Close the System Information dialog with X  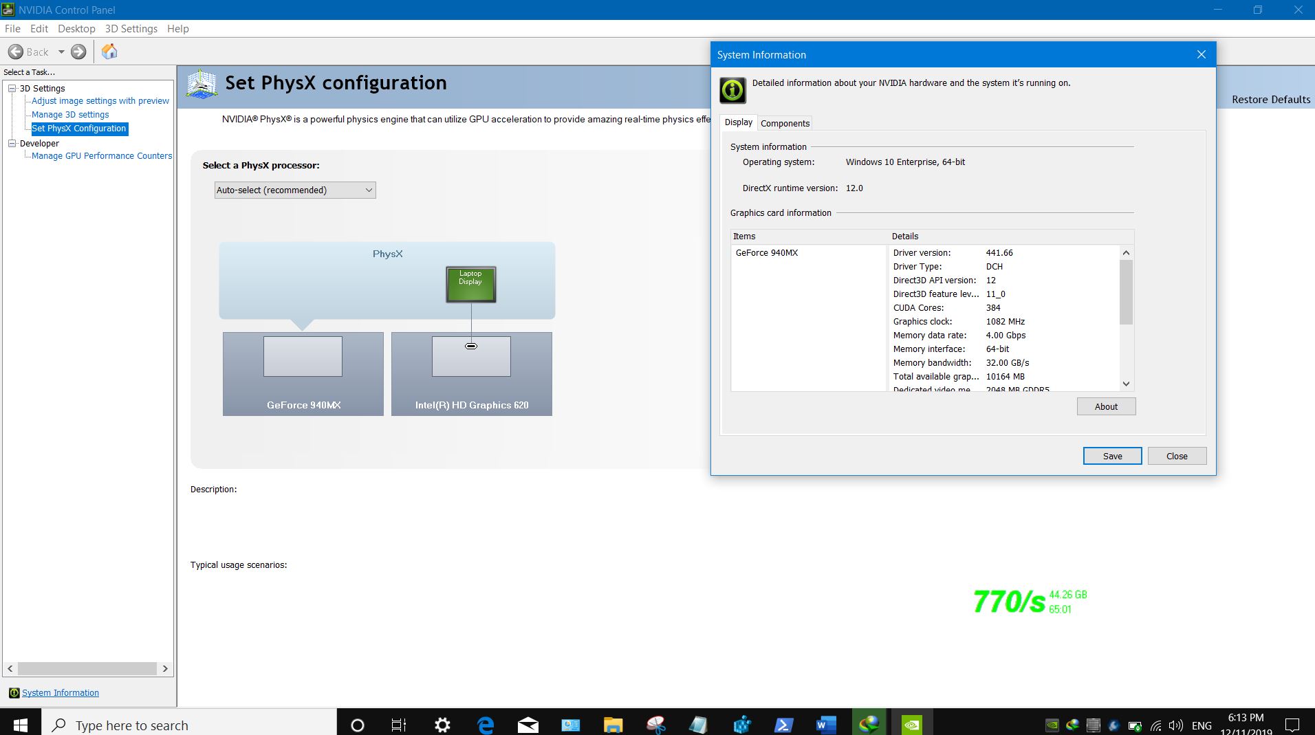(1202, 55)
